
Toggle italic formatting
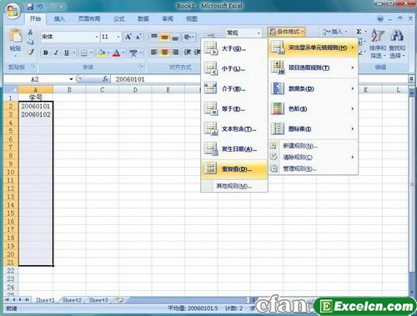coord(56,53)
